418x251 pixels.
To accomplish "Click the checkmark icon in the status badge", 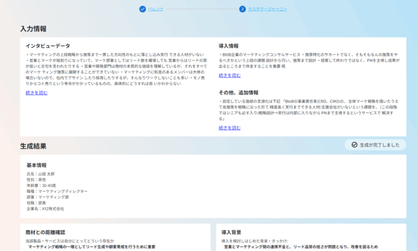I will (355, 145).
